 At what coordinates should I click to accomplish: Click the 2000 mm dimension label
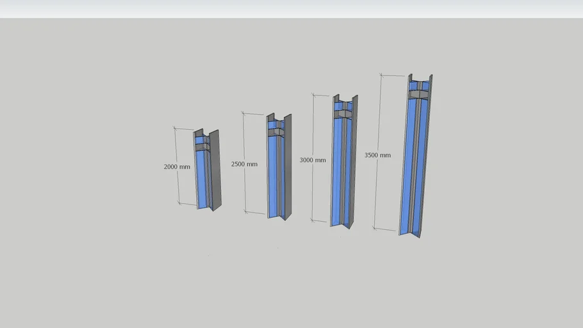click(x=177, y=167)
